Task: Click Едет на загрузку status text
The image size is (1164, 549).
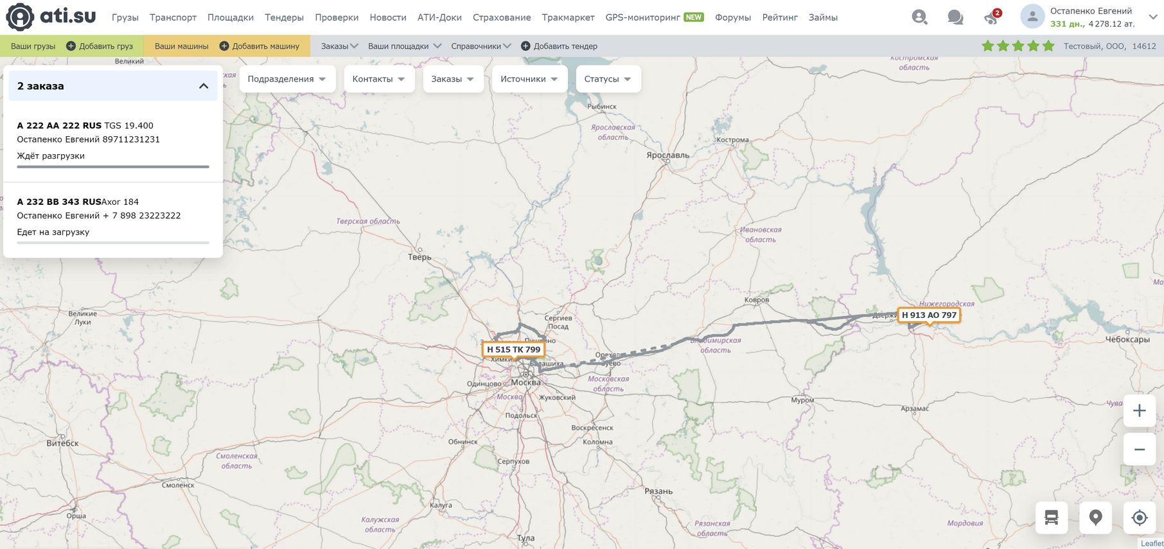Action: [x=53, y=232]
